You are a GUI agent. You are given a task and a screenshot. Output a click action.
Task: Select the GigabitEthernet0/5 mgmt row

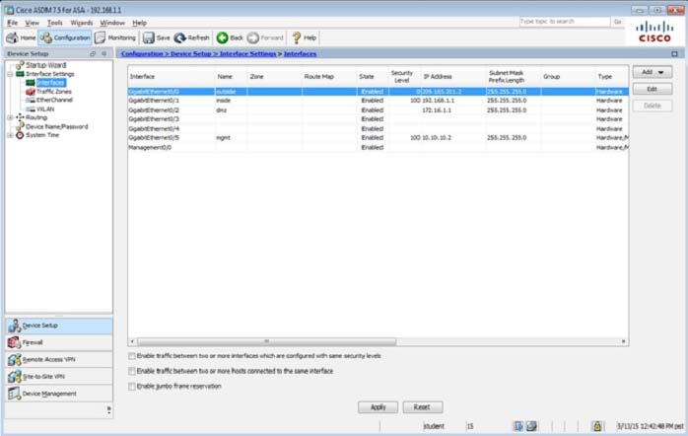378,138
